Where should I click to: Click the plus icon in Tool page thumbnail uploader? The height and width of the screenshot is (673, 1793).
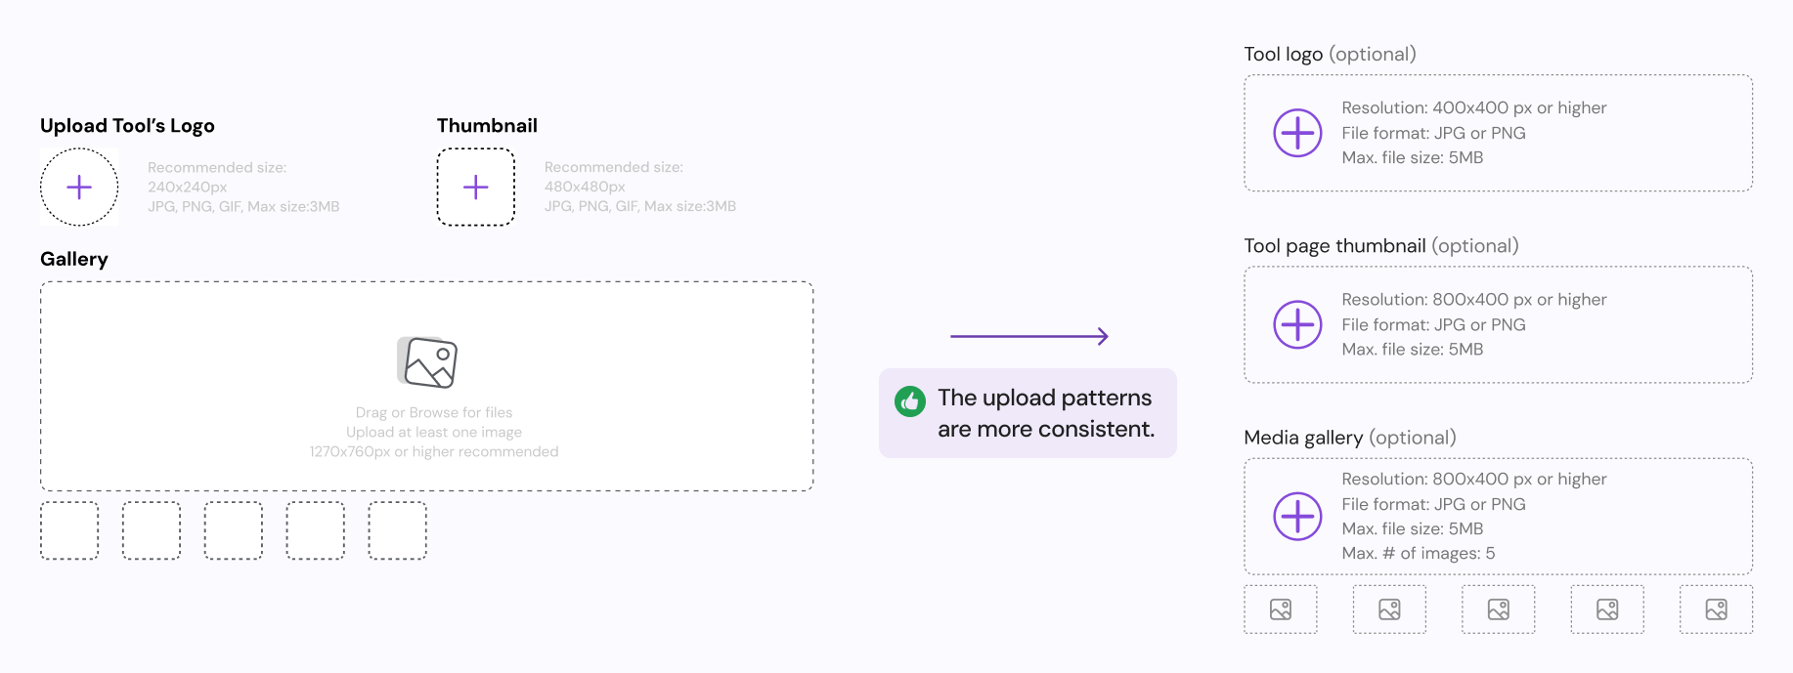(x=1297, y=324)
